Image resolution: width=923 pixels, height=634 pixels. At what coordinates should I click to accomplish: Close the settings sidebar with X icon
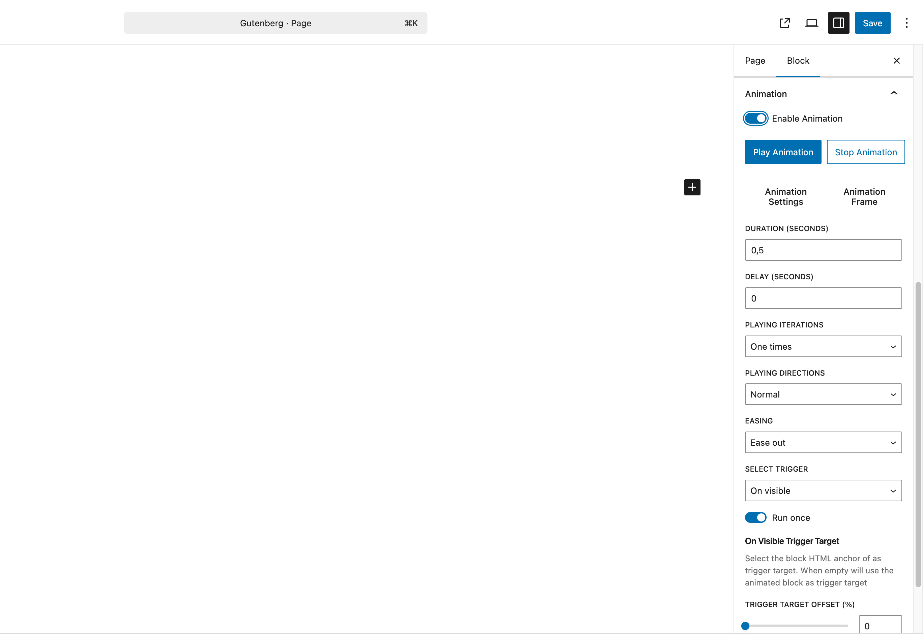click(896, 61)
